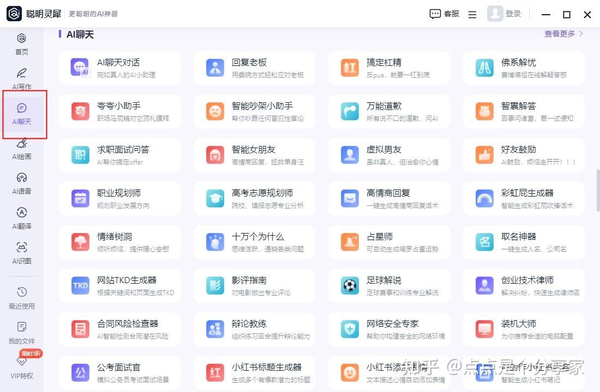Open 我的文件 files panel
Viewport: 600px width, 392px height.
[x=21, y=333]
